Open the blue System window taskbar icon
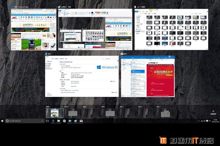The width and height of the screenshot is (220, 146). (x=70, y=121)
